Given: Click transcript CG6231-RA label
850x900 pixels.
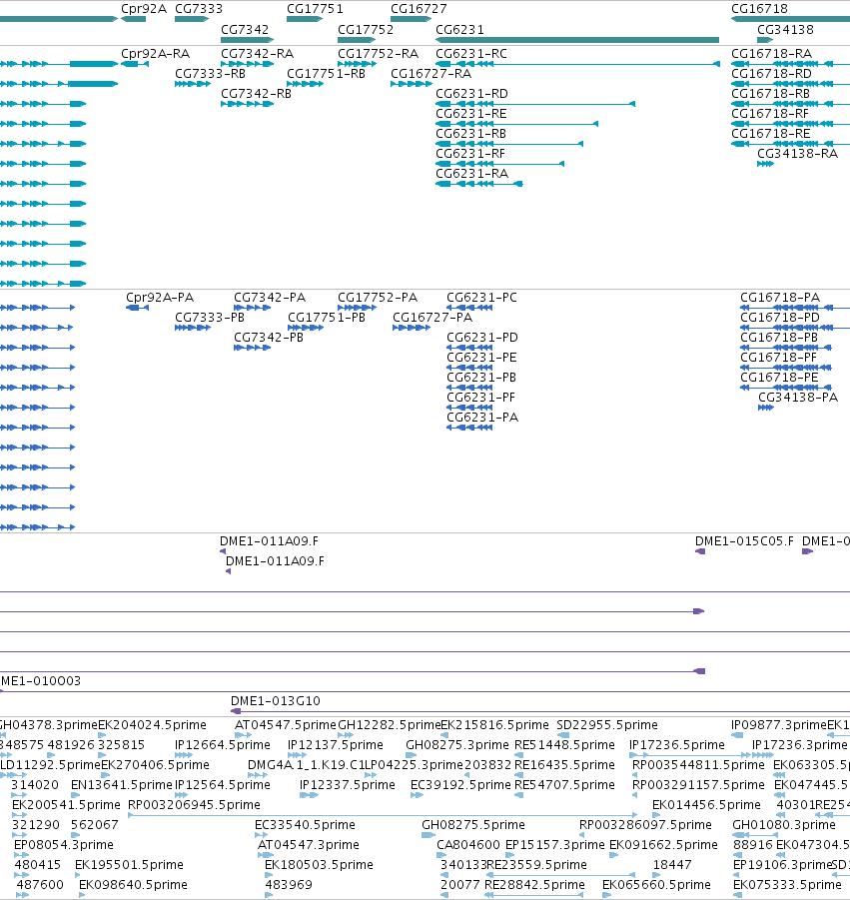Looking at the screenshot, I should 471,174.
